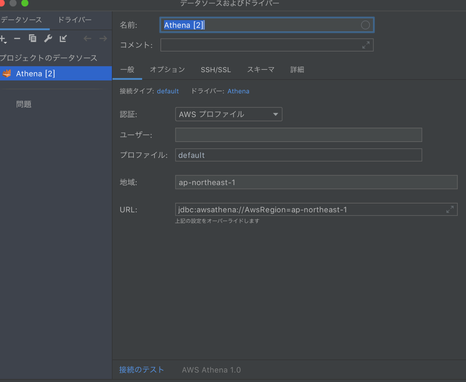Click the 接続のテスト link
Viewport: 466px width, 382px height.
tap(141, 370)
